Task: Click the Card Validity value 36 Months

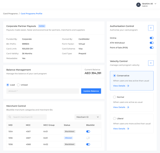Action: tap(27, 53)
